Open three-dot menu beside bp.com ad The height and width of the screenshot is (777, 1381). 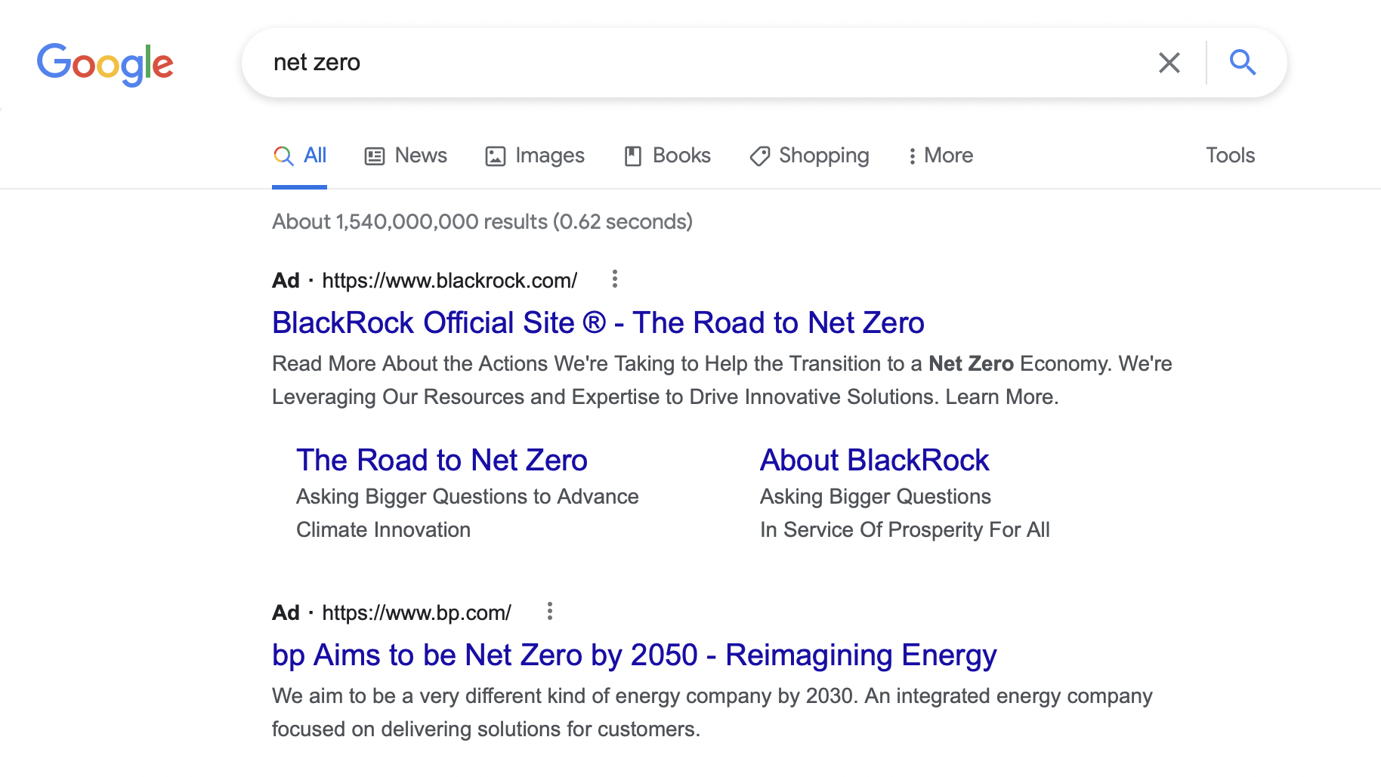550,612
